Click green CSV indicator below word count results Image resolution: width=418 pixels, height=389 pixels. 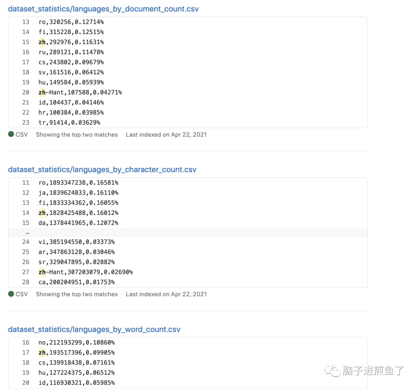(10, 388)
